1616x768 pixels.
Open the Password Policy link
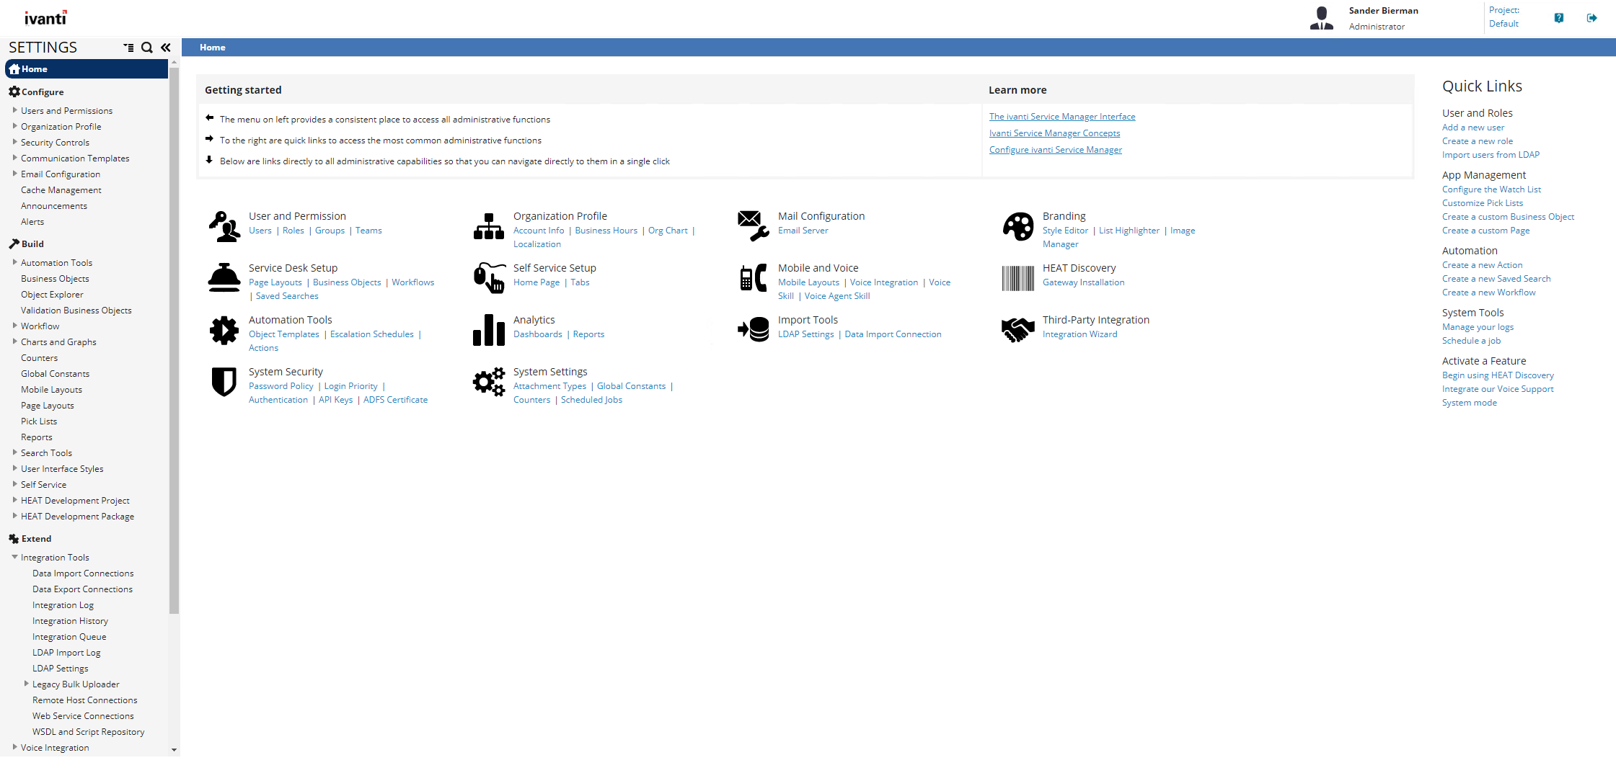(x=281, y=386)
